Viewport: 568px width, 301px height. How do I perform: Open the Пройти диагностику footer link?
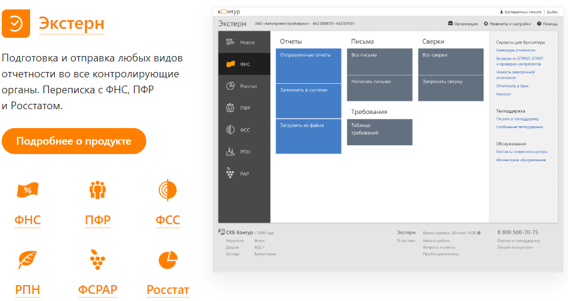[x=441, y=254]
